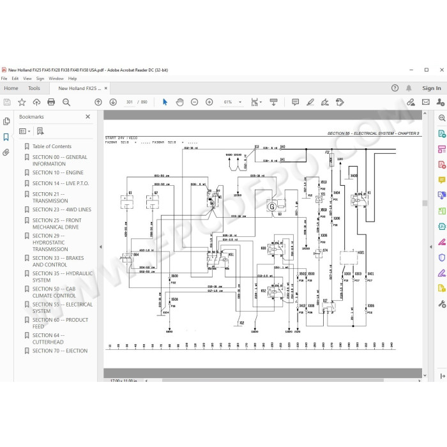
Task: Zoom in with the plus button
Action: coord(209,102)
